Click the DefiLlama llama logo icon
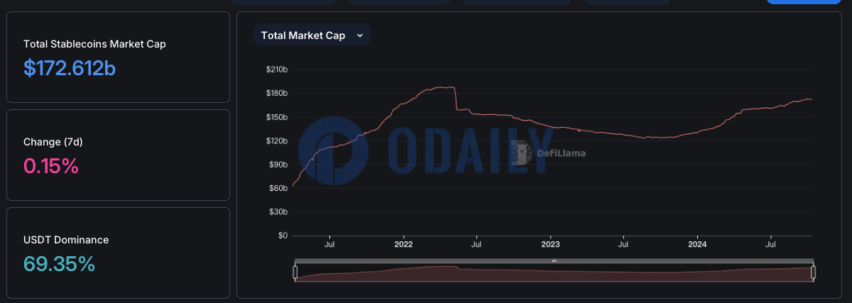Image resolution: width=852 pixels, height=303 pixels. (523, 152)
